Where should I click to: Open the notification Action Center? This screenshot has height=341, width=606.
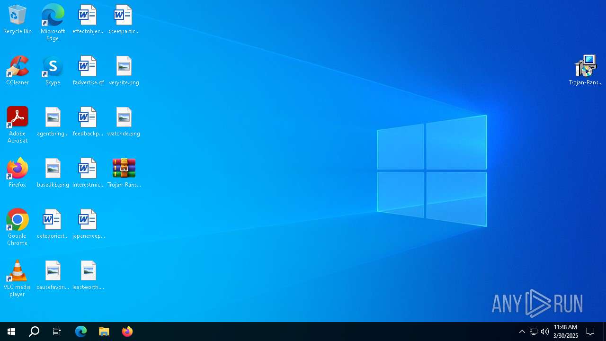click(590, 332)
